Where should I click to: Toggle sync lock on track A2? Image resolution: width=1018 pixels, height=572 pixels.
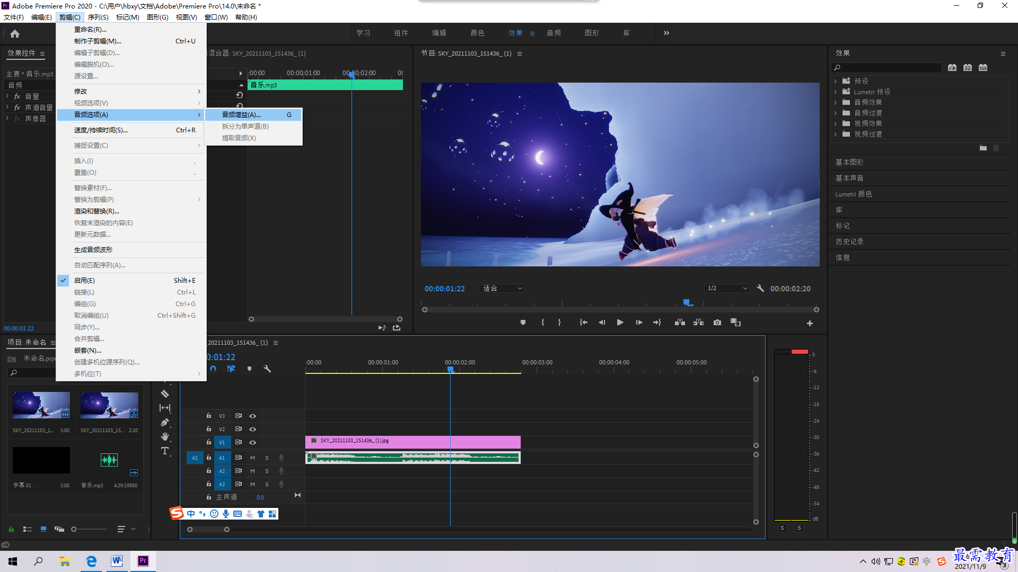239,471
